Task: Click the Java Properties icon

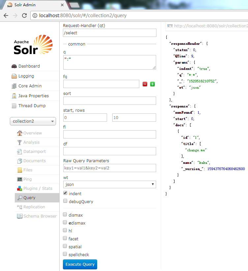Action: [x=14, y=96]
